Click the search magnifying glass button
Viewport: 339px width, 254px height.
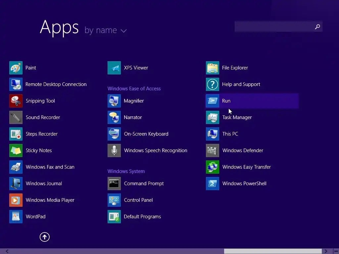tap(317, 26)
